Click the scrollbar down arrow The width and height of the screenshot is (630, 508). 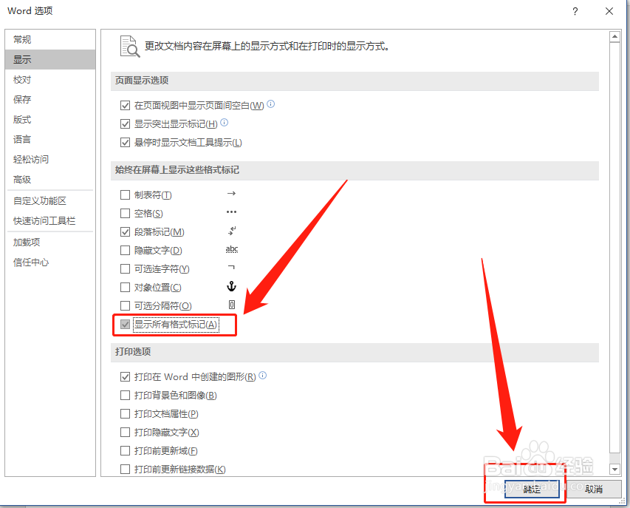[614, 469]
